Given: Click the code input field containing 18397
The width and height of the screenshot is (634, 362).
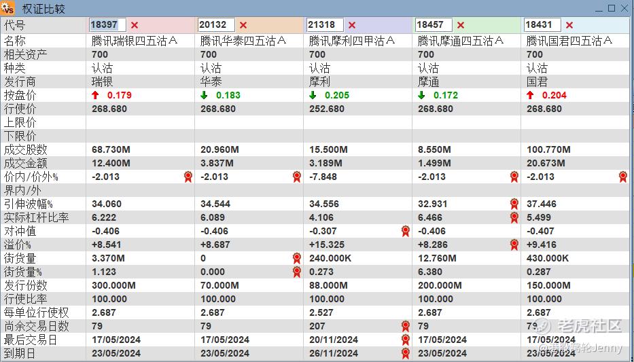Looking at the screenshot, I should [x=107, y=24].
